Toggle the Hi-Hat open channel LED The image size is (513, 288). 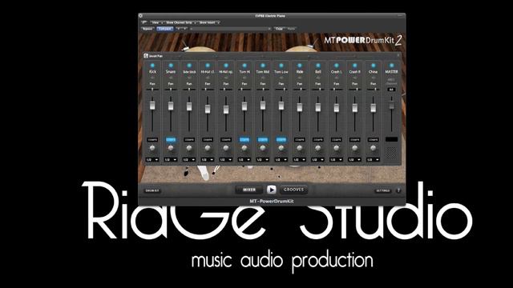point(226,66)
